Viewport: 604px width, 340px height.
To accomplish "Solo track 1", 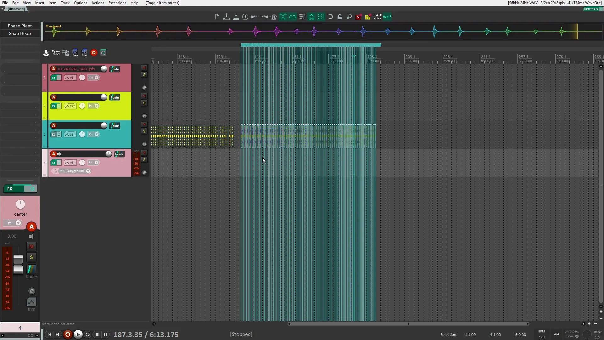I will [x=144, y=75].
